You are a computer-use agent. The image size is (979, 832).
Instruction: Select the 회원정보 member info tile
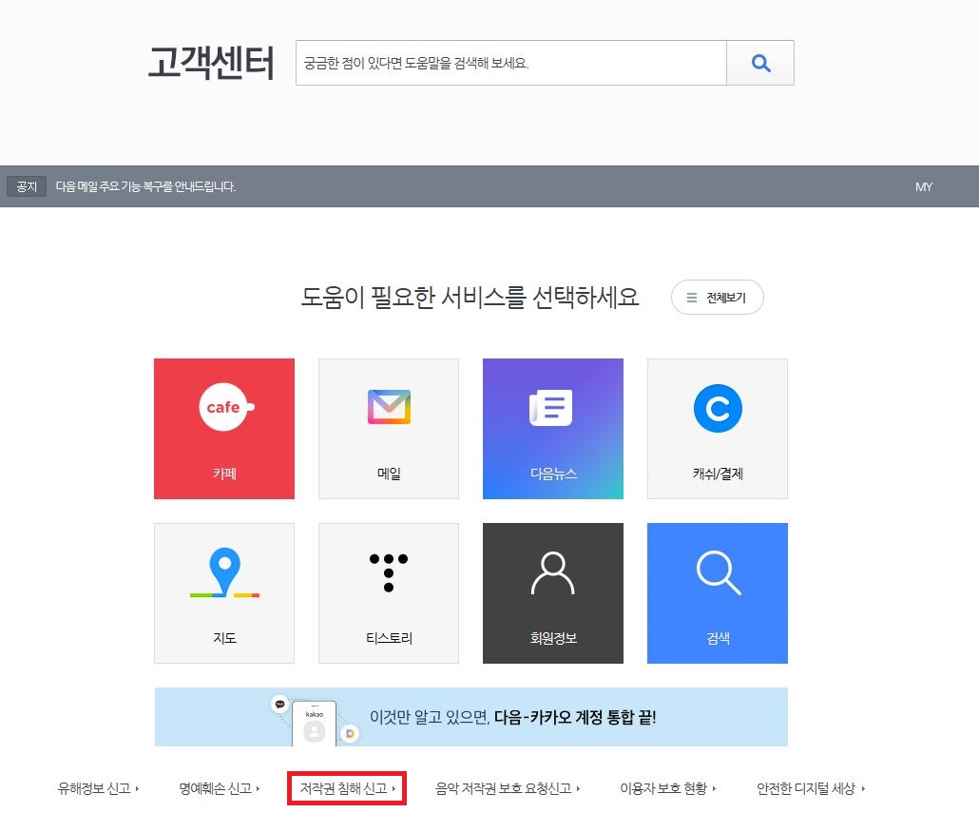(x=552, y=592)
